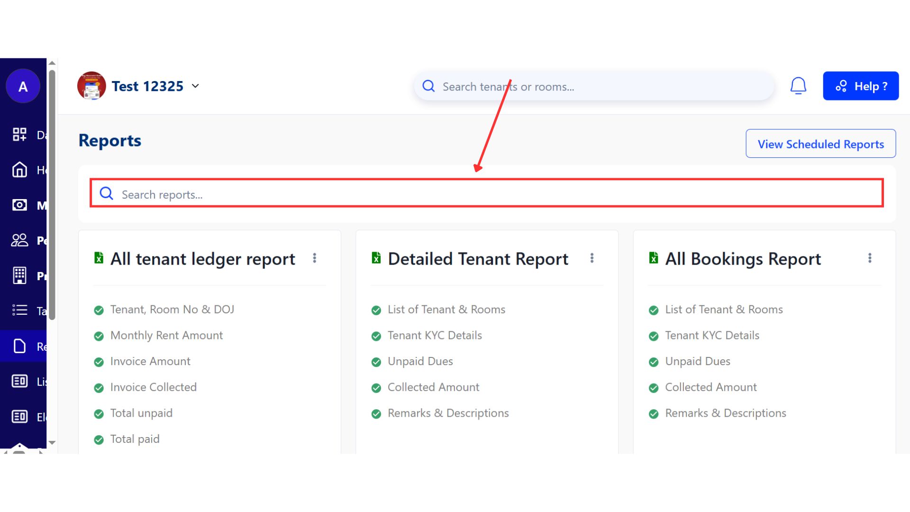Open the Reports document icon in sidebar
910x512 pixels.
[19, 346]
